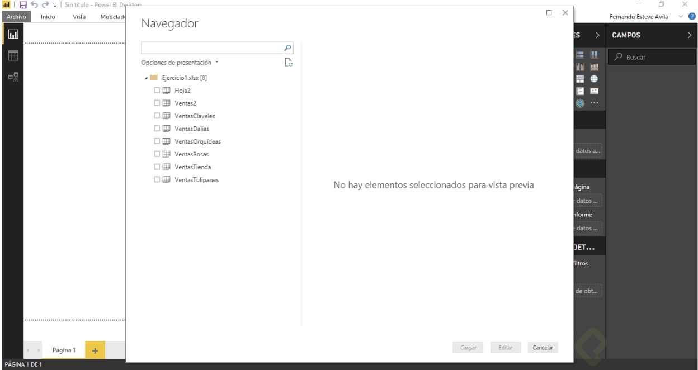Collapse the visualizations pane chevron
The image size is (698, 370).
pos(597,35)
